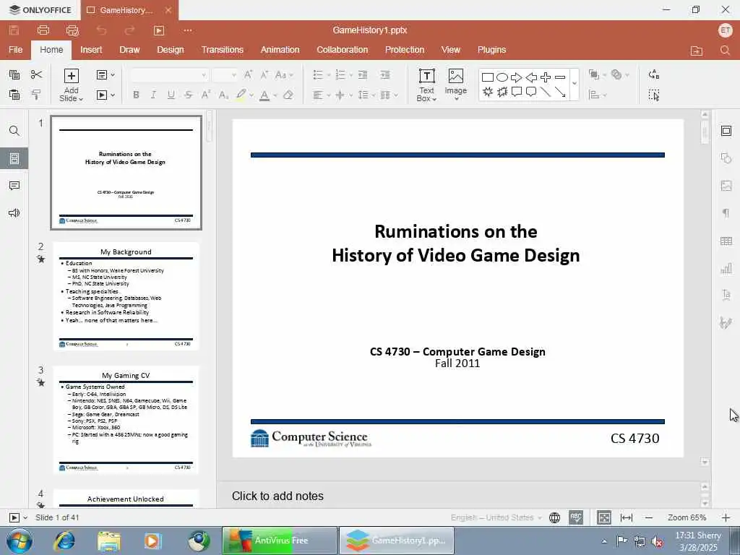Select slide 2 My Background thumbnail
The height and width of the screenshot is (555, 740).
(x=126, y=296)
